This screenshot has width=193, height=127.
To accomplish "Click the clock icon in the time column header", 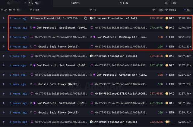I will click(x=10, y=10).
